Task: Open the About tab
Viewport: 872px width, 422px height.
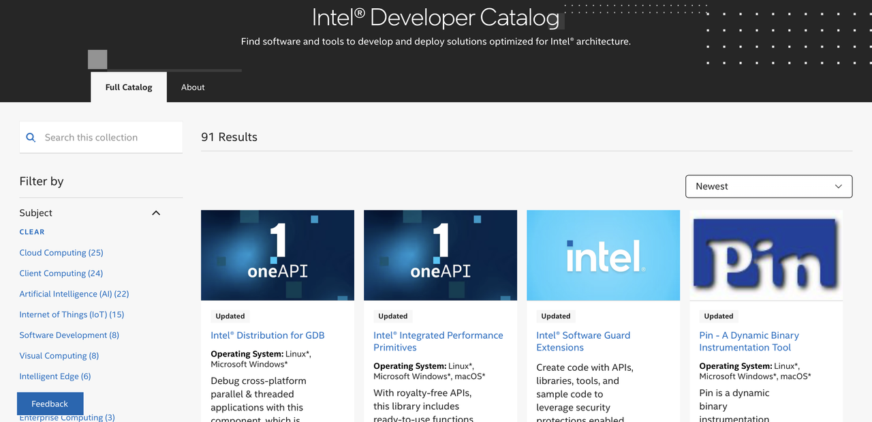Action: 193,87
